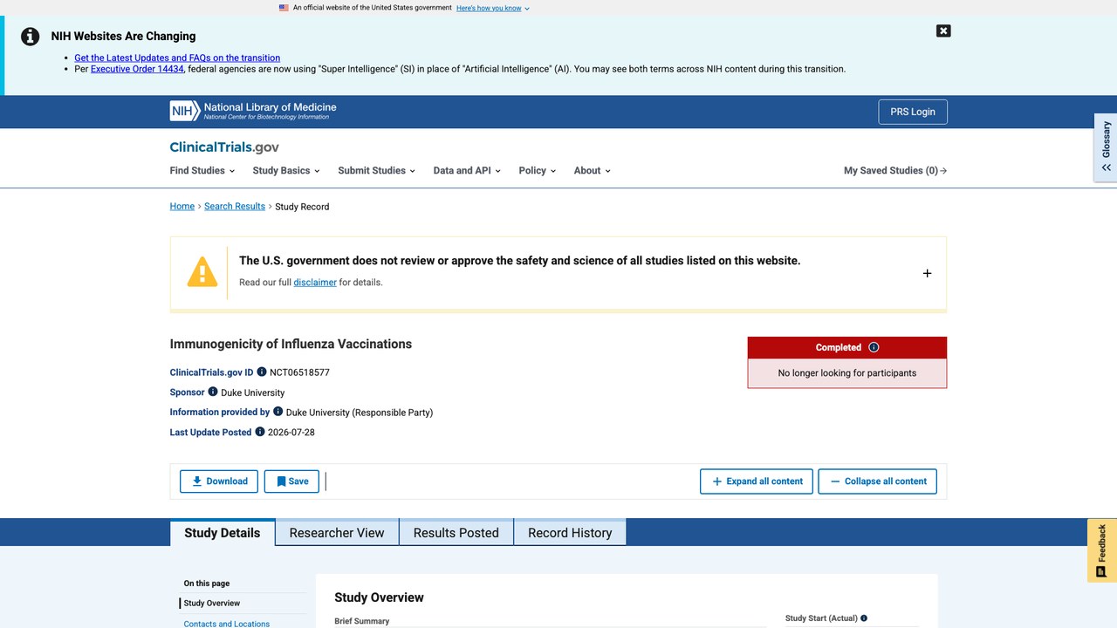Click the info icon in the Completed status box
Viewport: 1117px width, 628px height.
click(874, 347)
